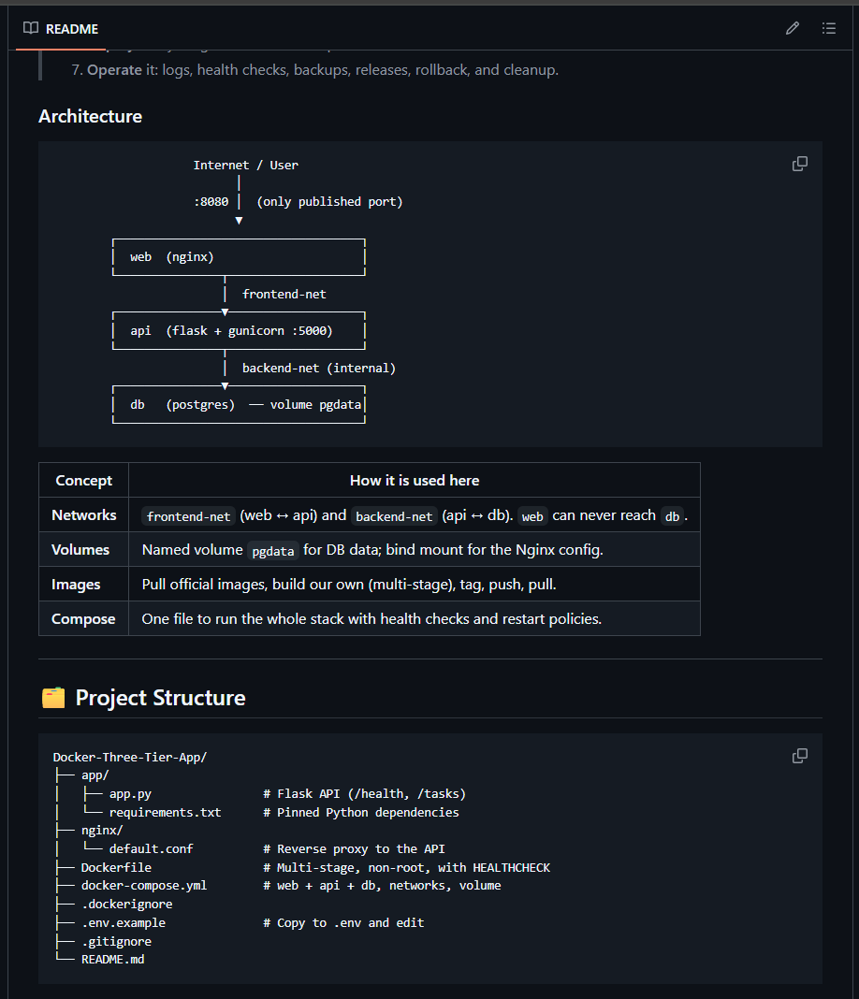Select the 'Networks' table cell
Screen dimensions: 859x999
(x=83, y=514)
